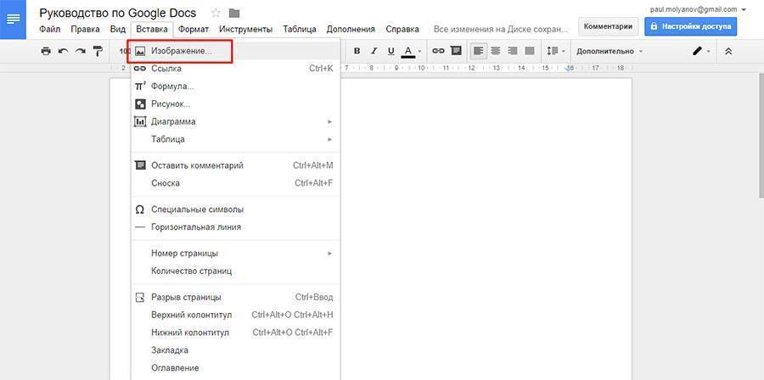Redo using the redo arrow icon
This screenshot has height=380, width=764.
point(81,51)
